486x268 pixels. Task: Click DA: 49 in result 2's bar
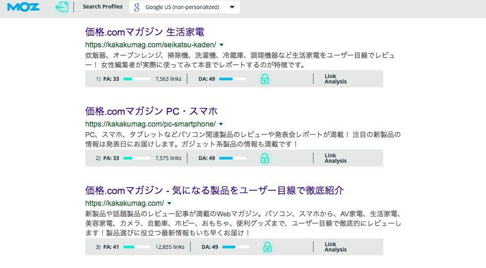207,158
